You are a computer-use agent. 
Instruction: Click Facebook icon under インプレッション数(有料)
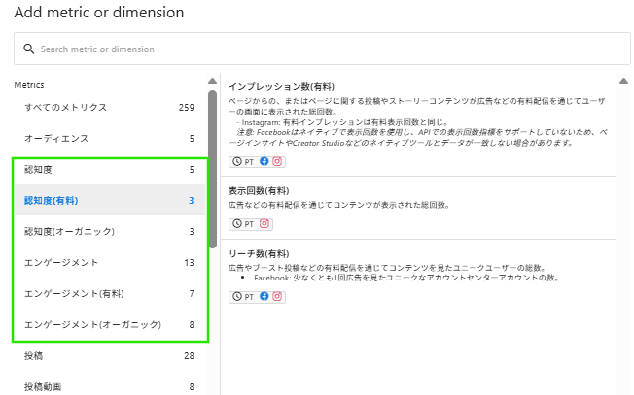tap(264, 161)
